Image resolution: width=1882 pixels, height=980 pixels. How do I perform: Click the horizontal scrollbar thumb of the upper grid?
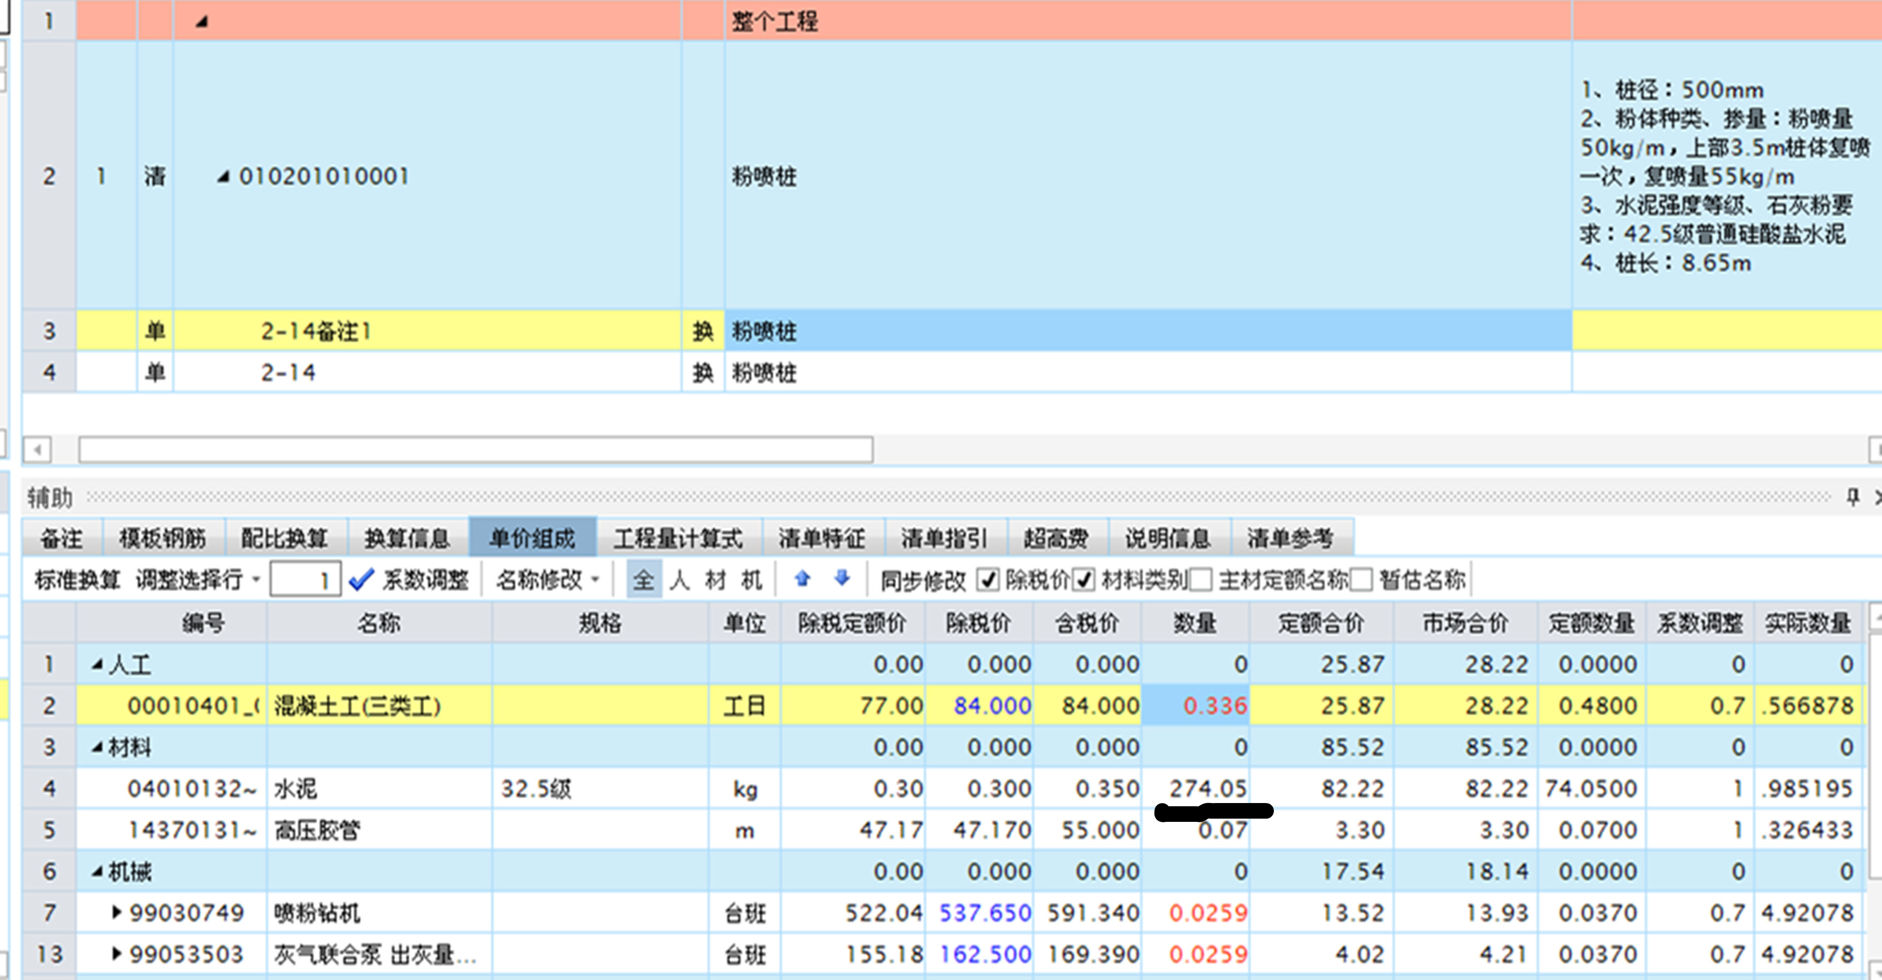476,450
